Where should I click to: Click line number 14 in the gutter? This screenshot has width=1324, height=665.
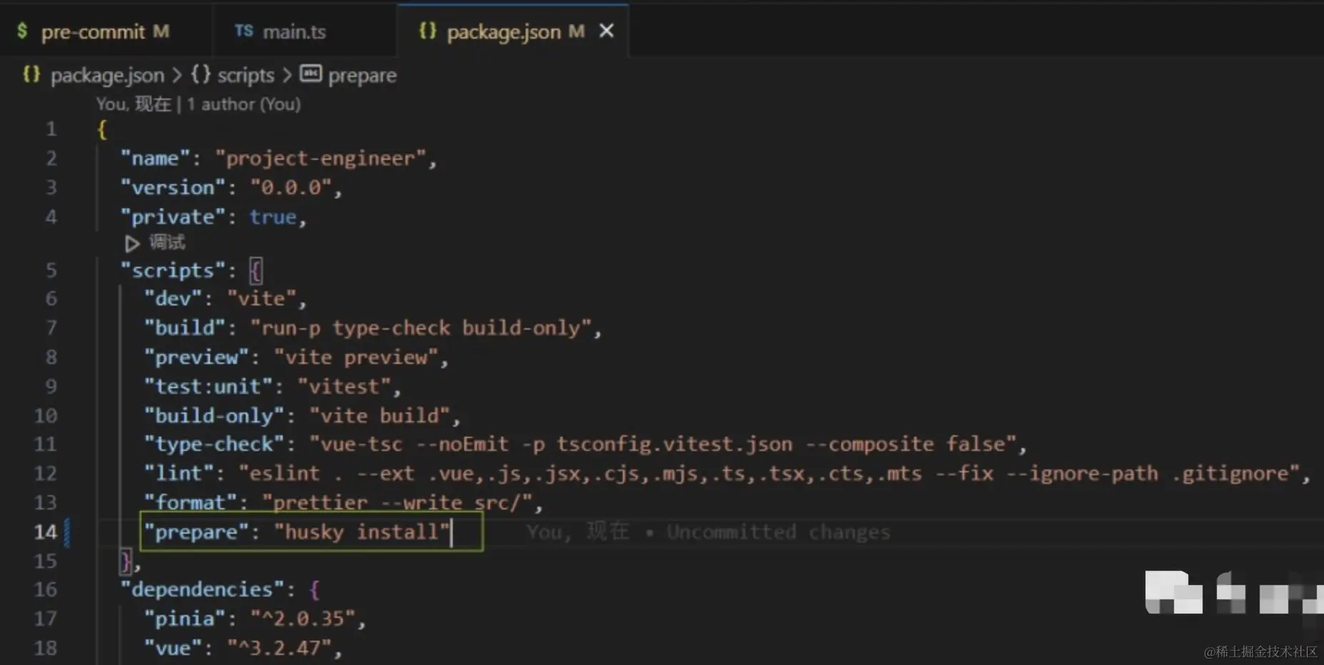tap(46, 532)
